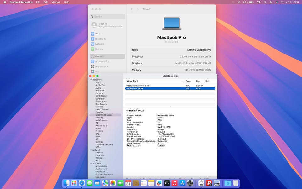This screenshot has height=189, width=302.
Task: Select Disabled Software in the tree
Action: [x=104, y=174]
